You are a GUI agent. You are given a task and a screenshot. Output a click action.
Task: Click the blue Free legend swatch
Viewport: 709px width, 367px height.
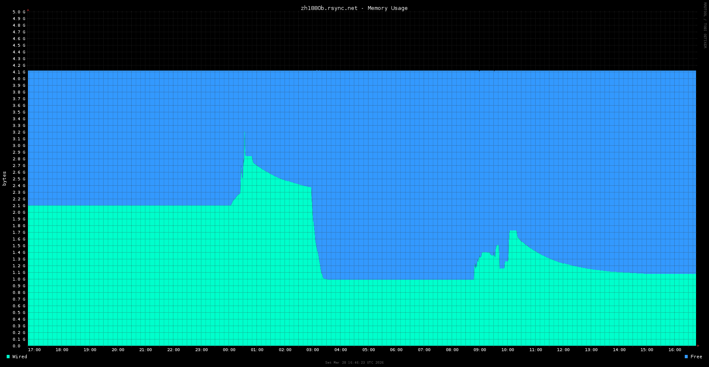point(686,357)
